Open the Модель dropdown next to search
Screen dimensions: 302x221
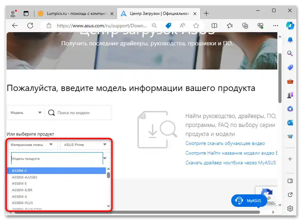[x=24, y=112]
